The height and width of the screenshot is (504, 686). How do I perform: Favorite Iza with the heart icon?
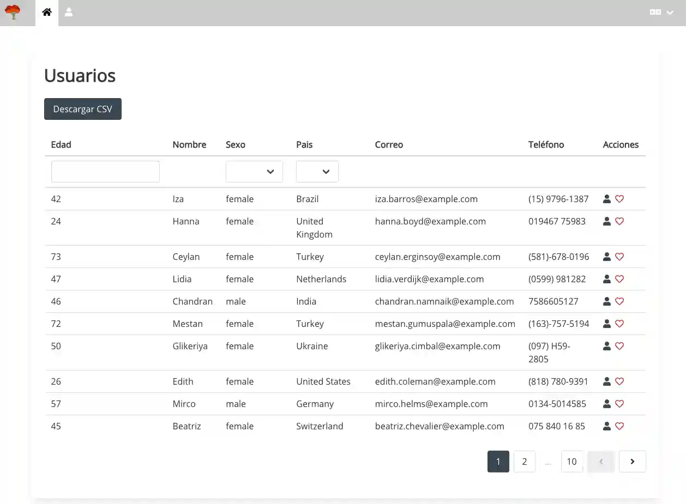619,199
